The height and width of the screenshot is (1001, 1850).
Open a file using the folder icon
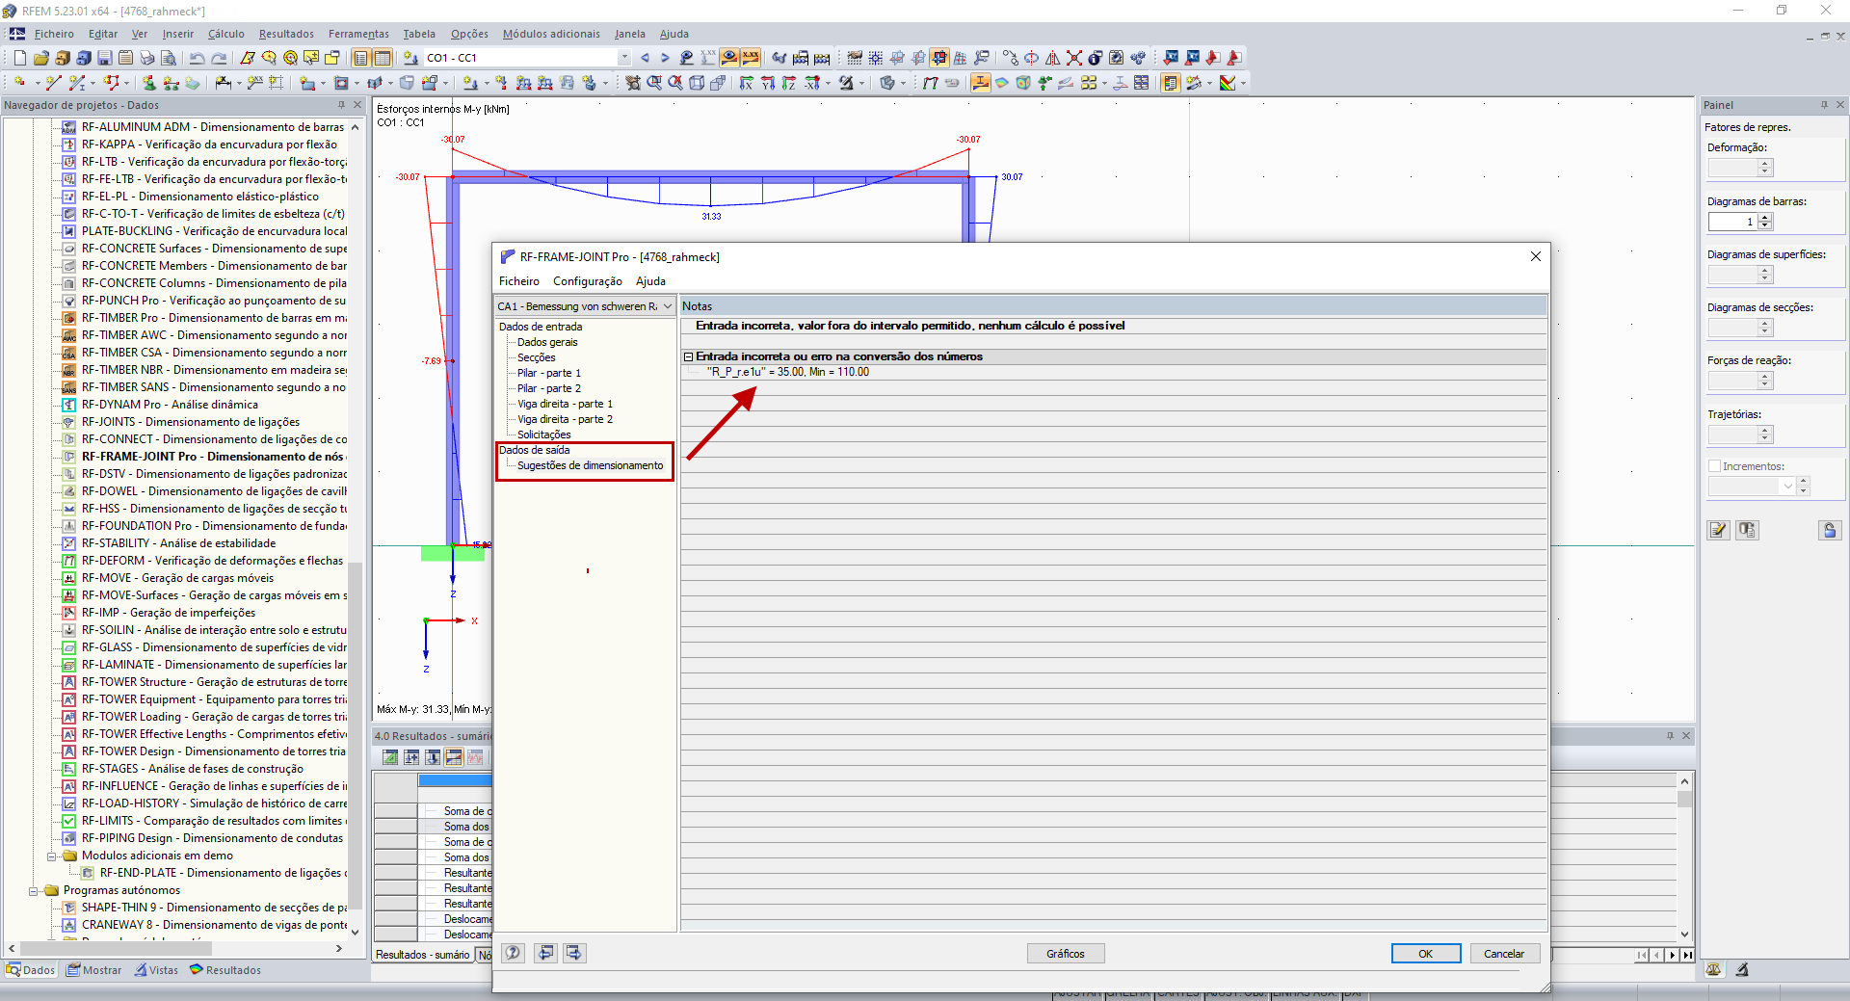coord(40,58)
